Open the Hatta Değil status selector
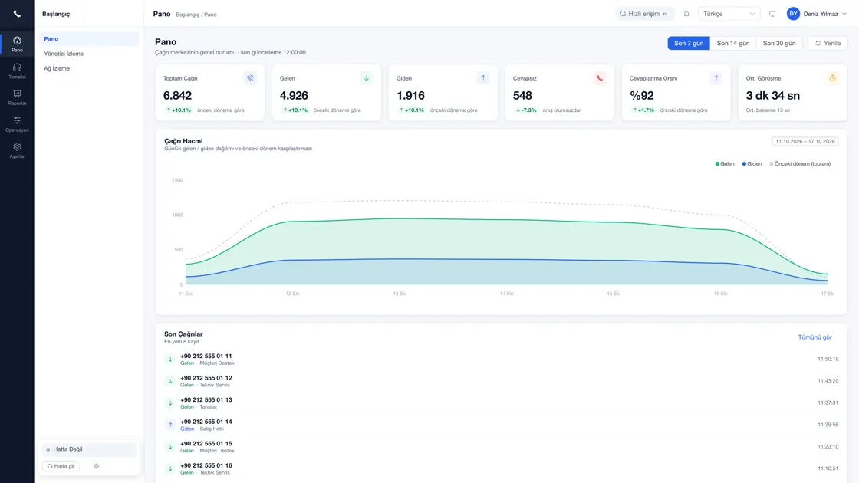The height and width of the screenshot is (483, 859). coord(89,449)
